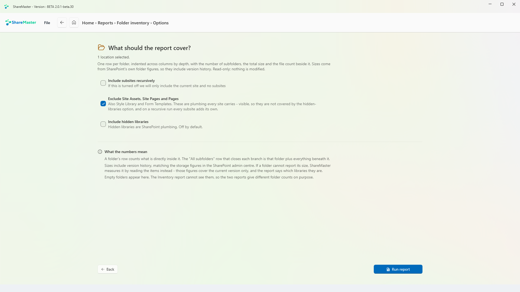Click 'Empty folders appear here' paragraph
Screen dimensions: 520x292
point(209,177)
